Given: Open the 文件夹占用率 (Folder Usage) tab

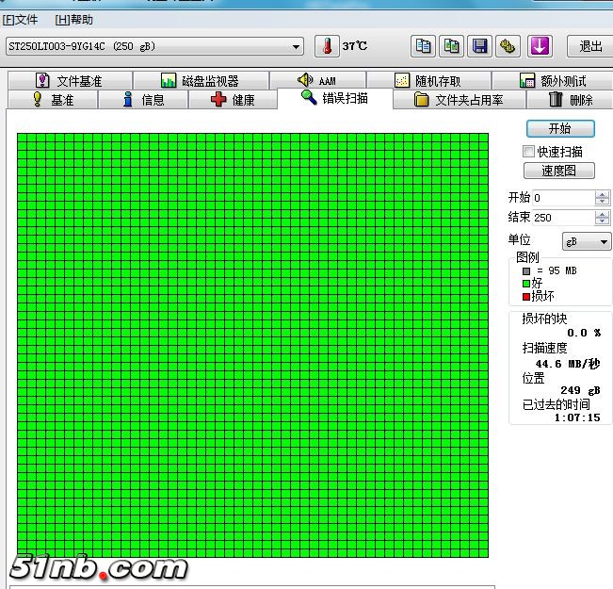Looking at the screenshot, I should click(458, 100).
